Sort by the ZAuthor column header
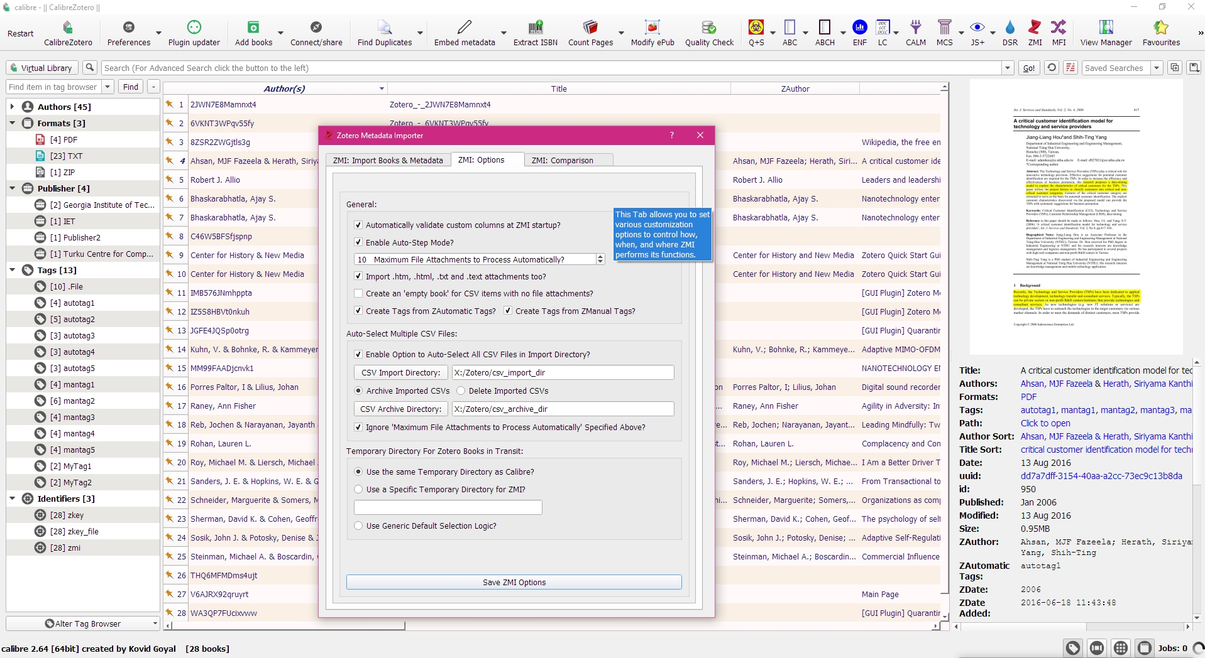Viewport: 1205px width, 658px height. tap(795, 89)
